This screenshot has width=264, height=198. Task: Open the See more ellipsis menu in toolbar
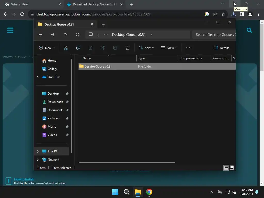pyautogui.click(x=188, y=48)
